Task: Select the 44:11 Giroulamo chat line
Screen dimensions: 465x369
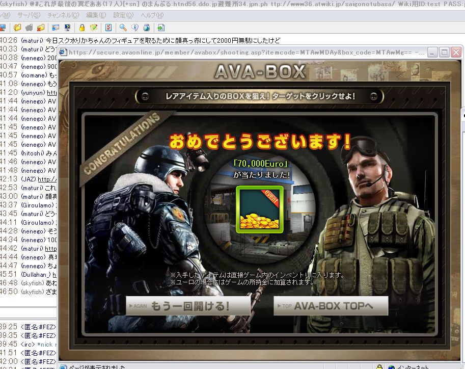Action: pyautogui.click(x=28, y=222)
